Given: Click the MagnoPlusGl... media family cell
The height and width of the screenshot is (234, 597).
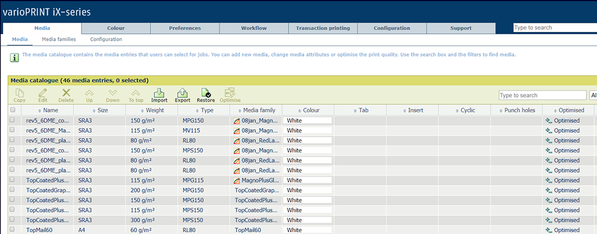Looking at the screenshot, I should [x=259, y=180].
